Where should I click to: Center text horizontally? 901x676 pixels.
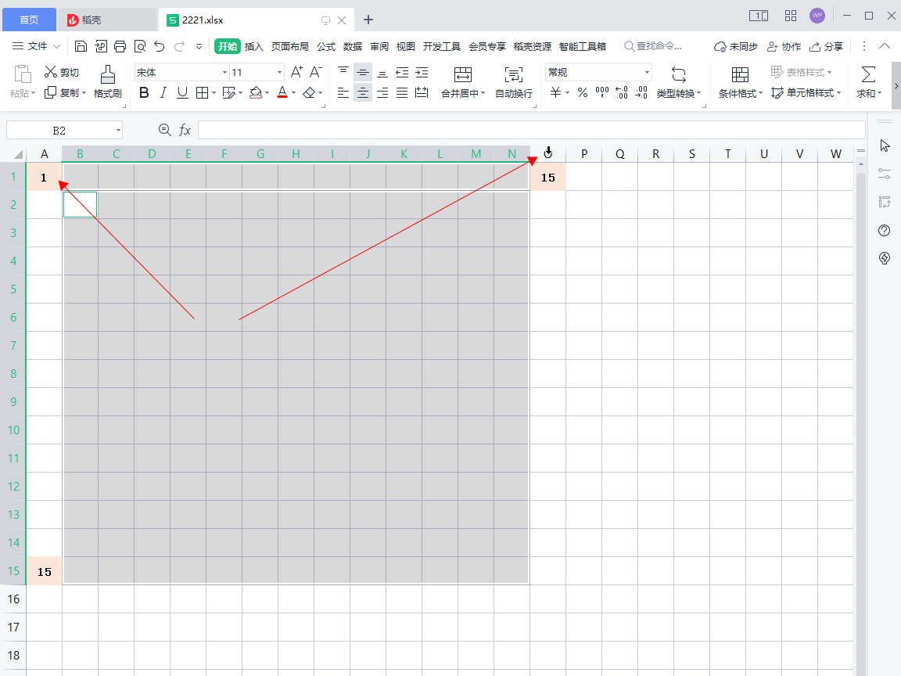(363, 92)
